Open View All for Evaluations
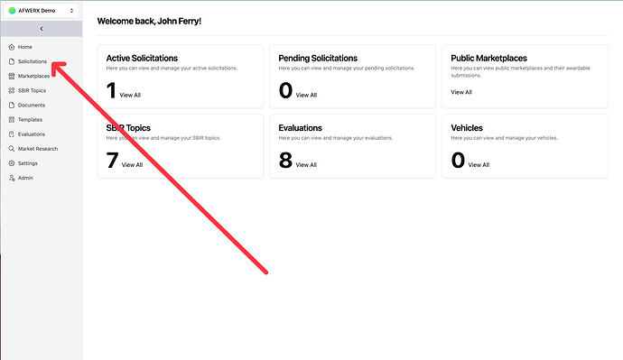The height and width of the screenshot is (360, 623). click(306, 165)
